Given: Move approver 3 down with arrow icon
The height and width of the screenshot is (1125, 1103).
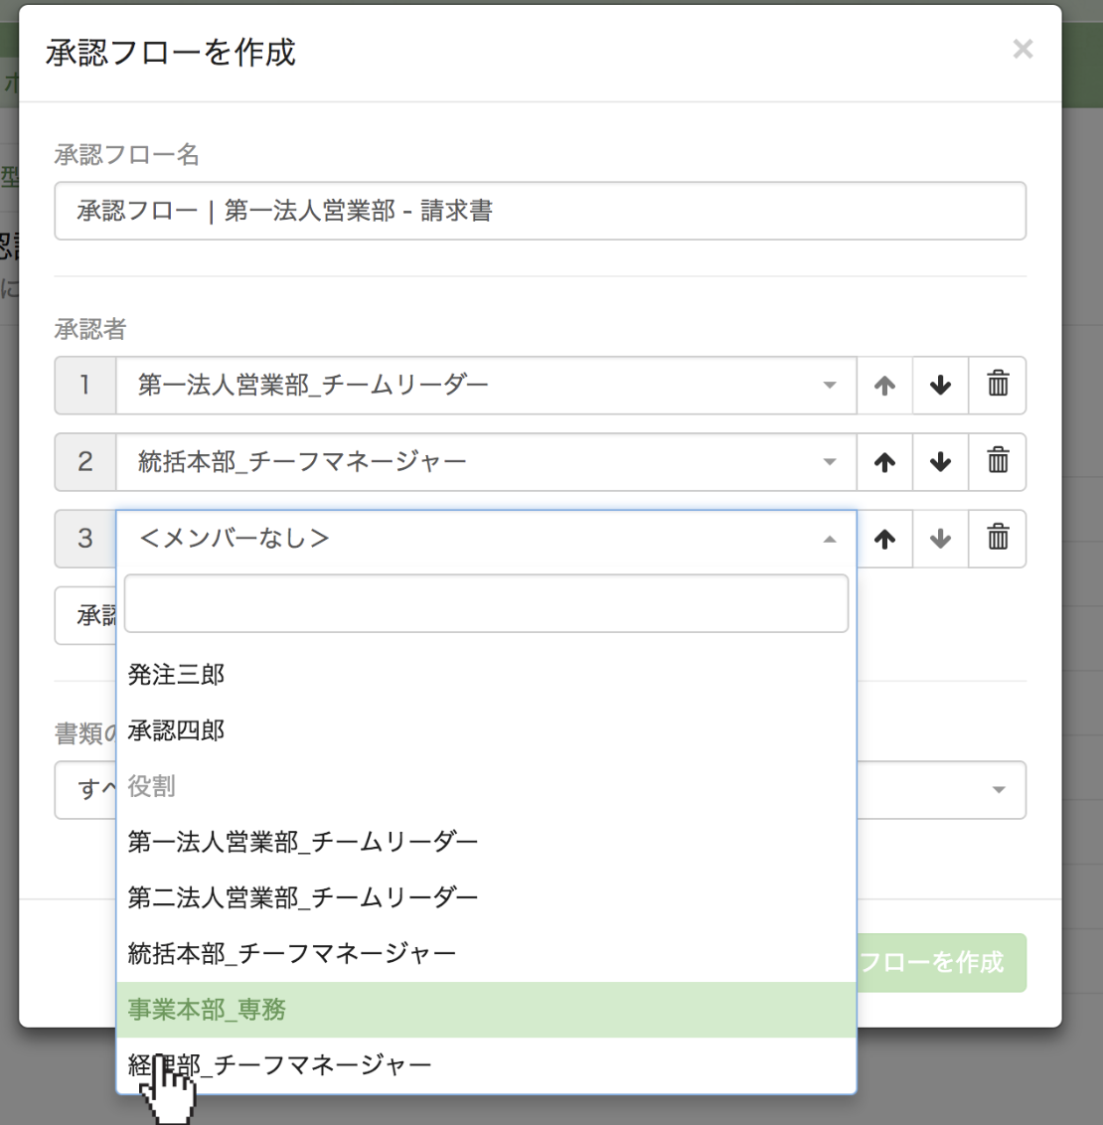Looking at the screenshot, I should click(x=940, y=539).
